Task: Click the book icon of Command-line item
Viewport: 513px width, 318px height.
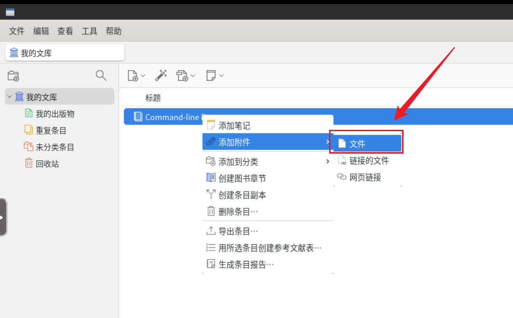Action: (138, 116)
